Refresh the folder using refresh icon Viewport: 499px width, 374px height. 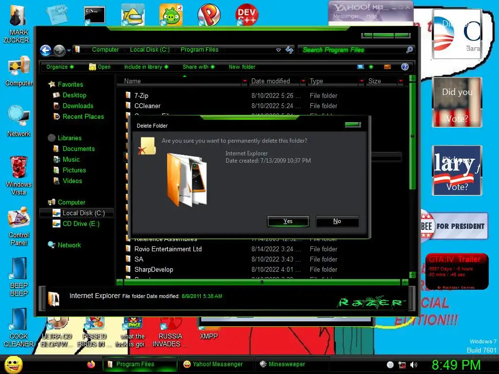[289, 50]
